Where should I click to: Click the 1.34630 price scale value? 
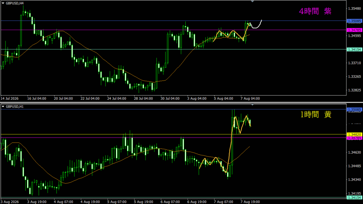point(354,152)
